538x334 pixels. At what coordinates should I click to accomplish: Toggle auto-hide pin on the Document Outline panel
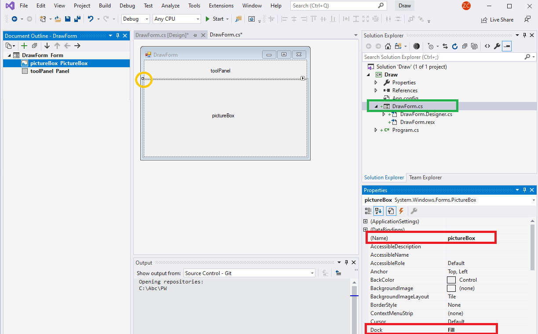(117, 36)
